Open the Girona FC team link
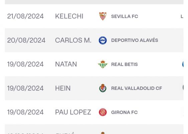Image resolution: width=188 pixels, height=134 pixels. pyautogui.click(x=124, y=112)
